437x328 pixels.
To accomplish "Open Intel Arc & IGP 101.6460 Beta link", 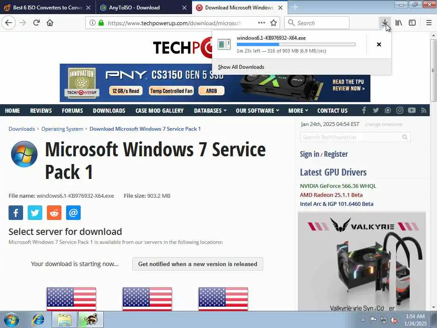I will 337,204.
